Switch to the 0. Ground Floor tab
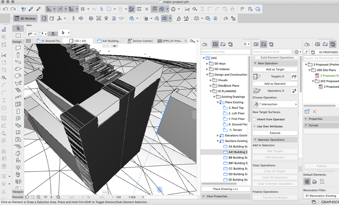 tap(52, 41)
